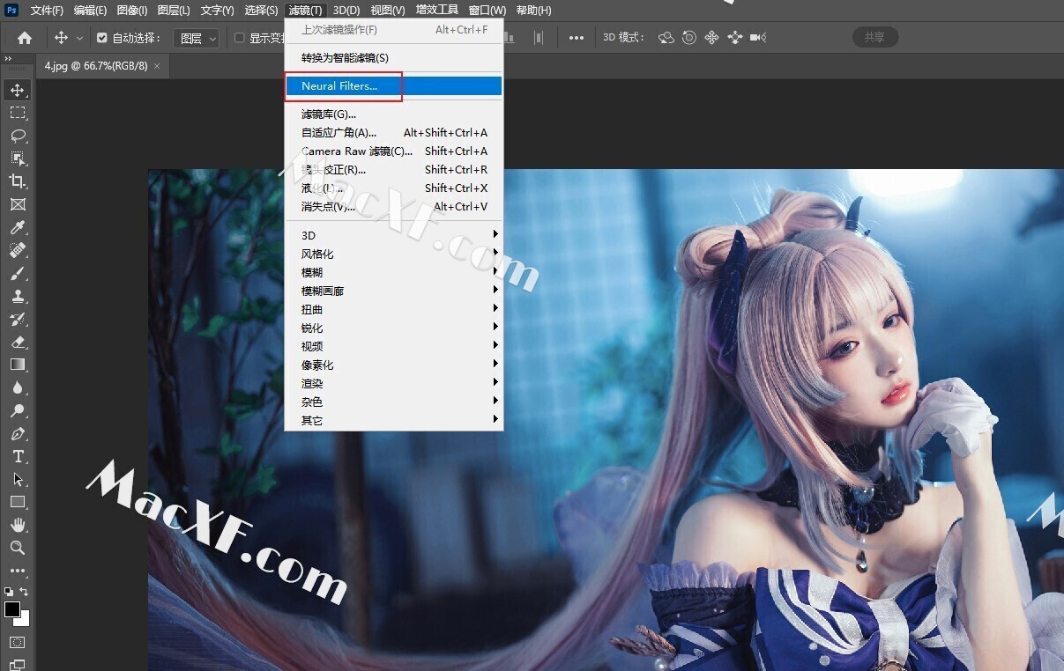This screenshot has height=671, width=1064.
Task: Select the Path Selection tool
Action: (18, 479)
